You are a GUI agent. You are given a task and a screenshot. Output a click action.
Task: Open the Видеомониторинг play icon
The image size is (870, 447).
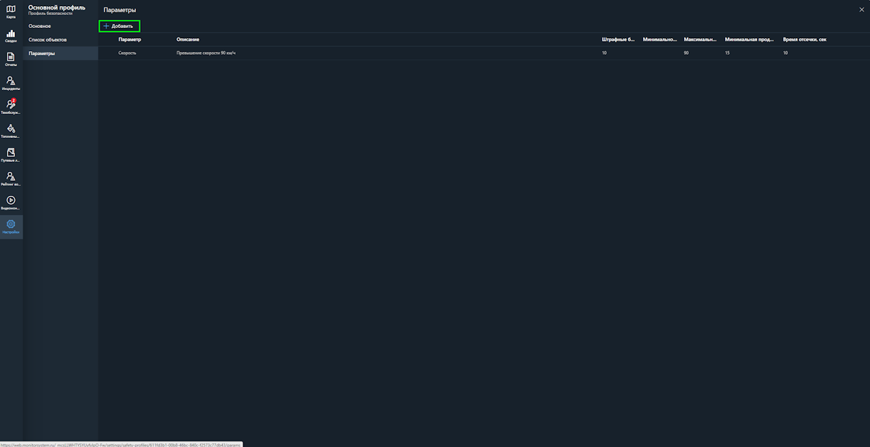[11, 202]
